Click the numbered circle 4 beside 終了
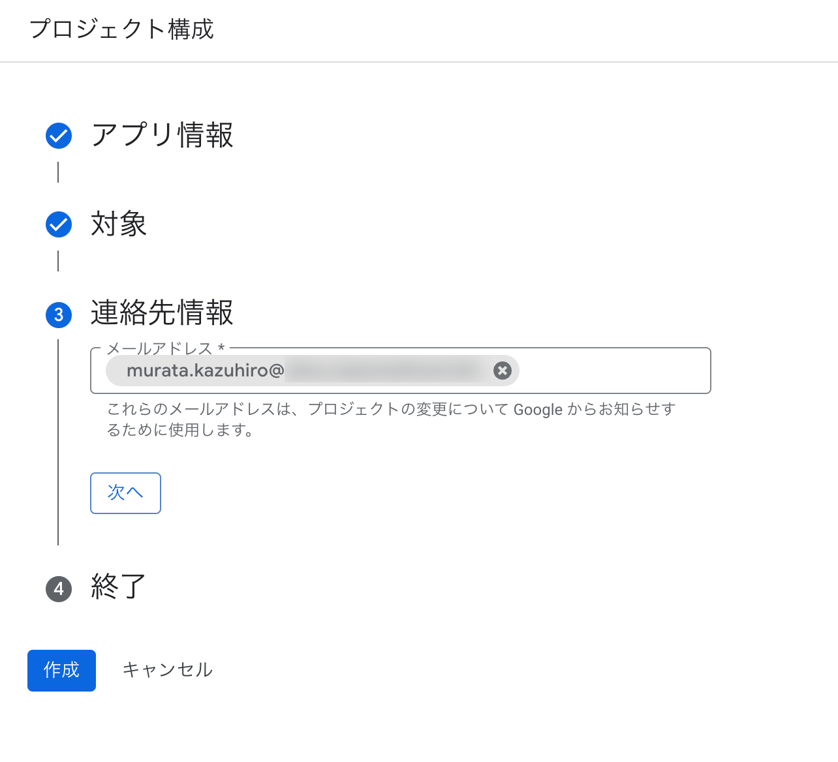Screen dimensions: 838x762 coord(58,589)
